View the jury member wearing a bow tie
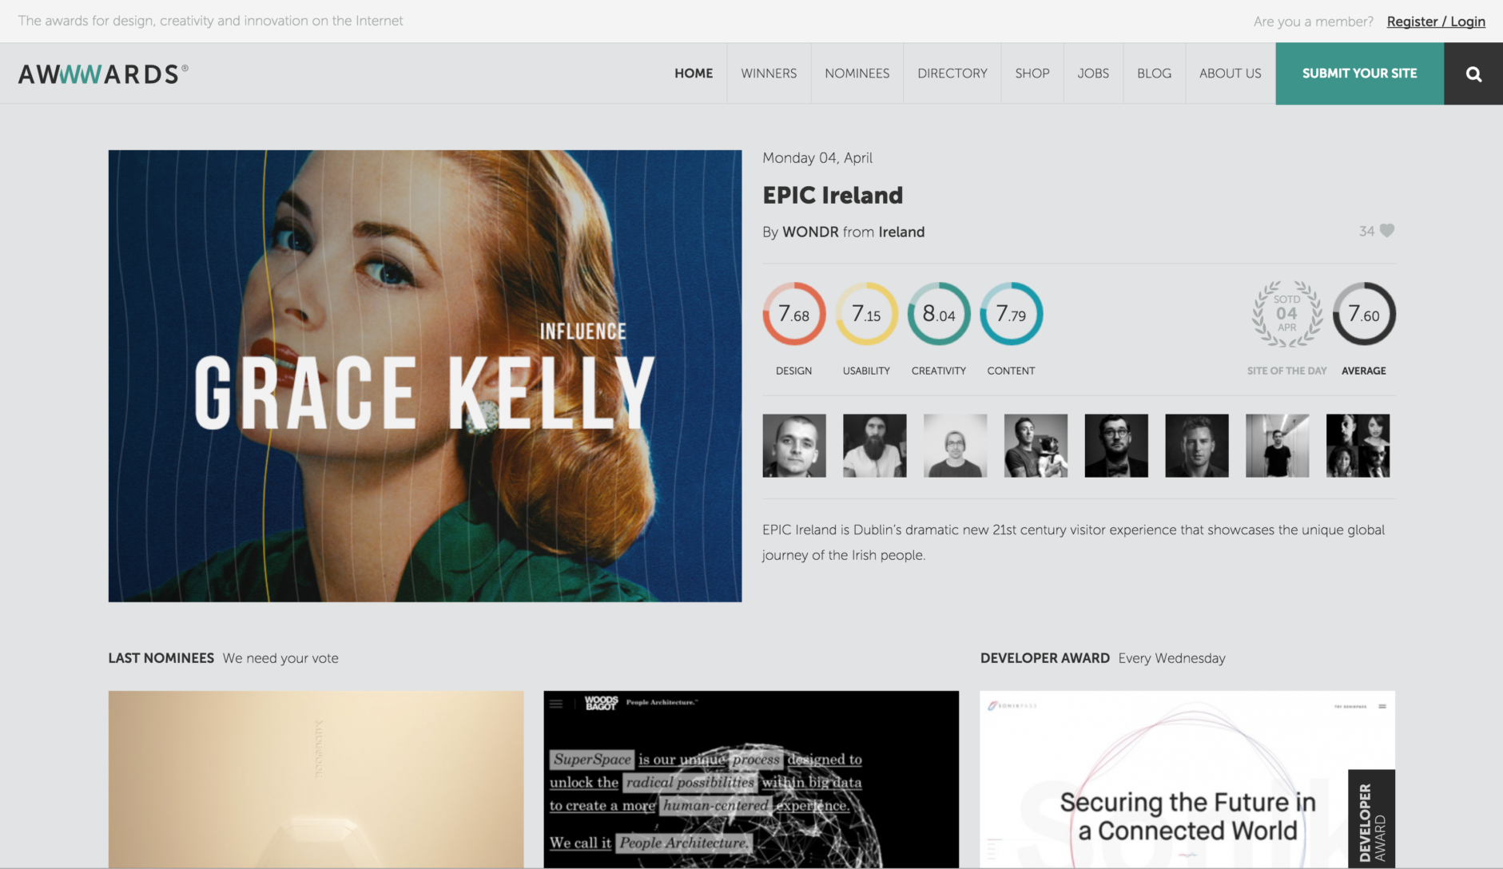The image size is (1503, 869). click(1116, 446)
